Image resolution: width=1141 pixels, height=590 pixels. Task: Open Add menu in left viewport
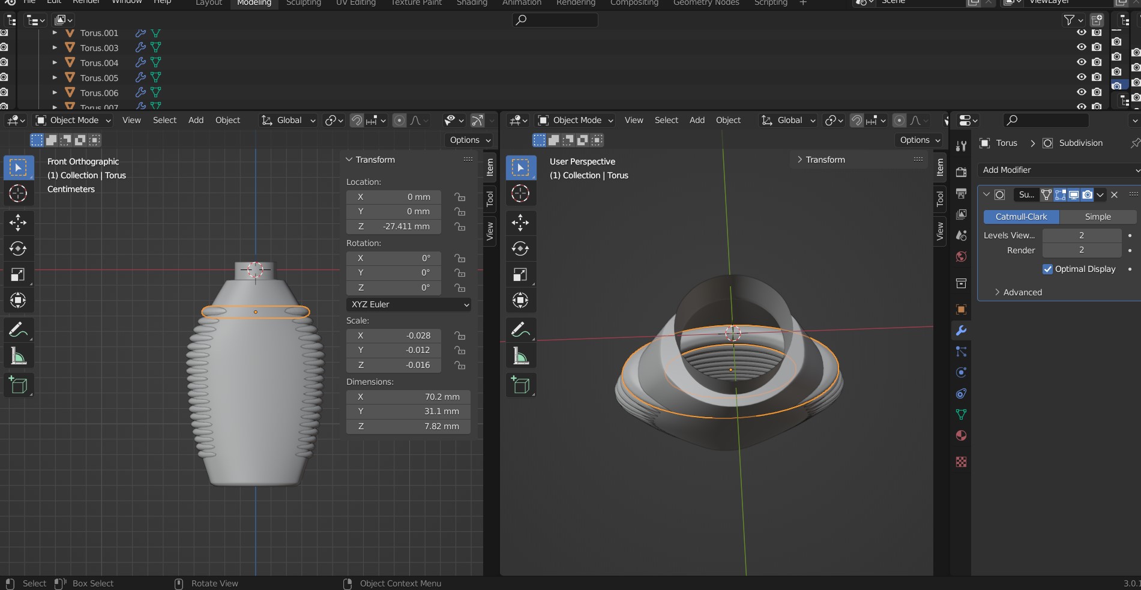coord(196,120)
